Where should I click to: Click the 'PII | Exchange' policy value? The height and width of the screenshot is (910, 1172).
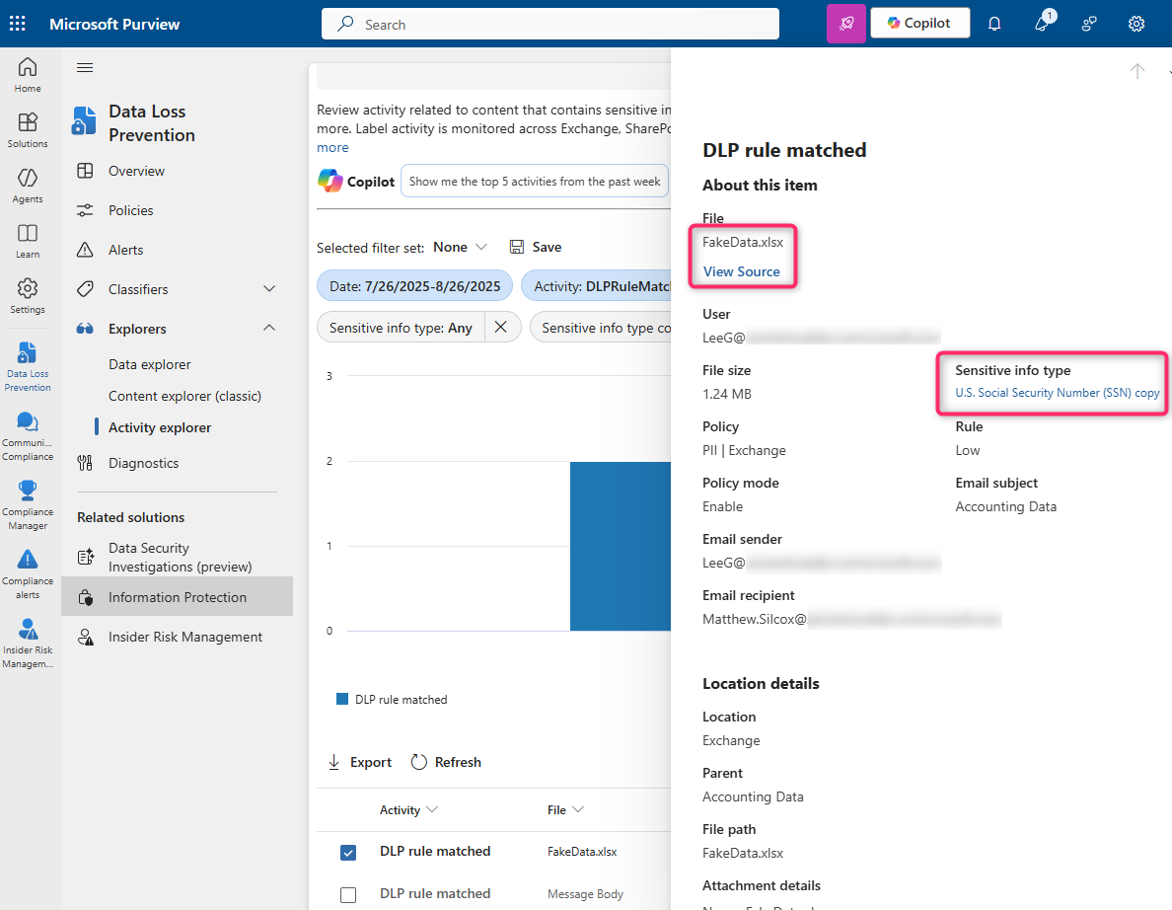(744, 450)
